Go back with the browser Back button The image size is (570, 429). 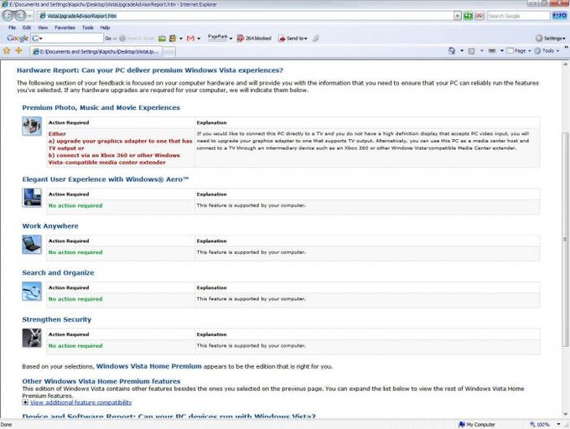coord(8,16)
